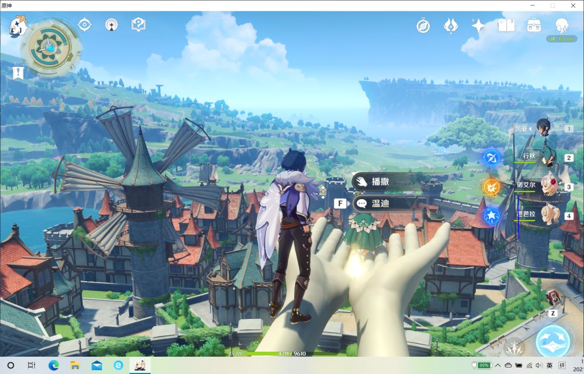
Task: Open Task View on the taskbar
Action: (x=32, y=365)
